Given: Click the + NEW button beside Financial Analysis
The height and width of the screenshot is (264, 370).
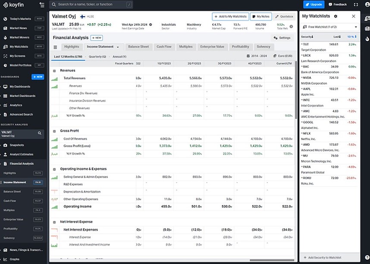Looking at the screenshot, I should tap(97, 38).
